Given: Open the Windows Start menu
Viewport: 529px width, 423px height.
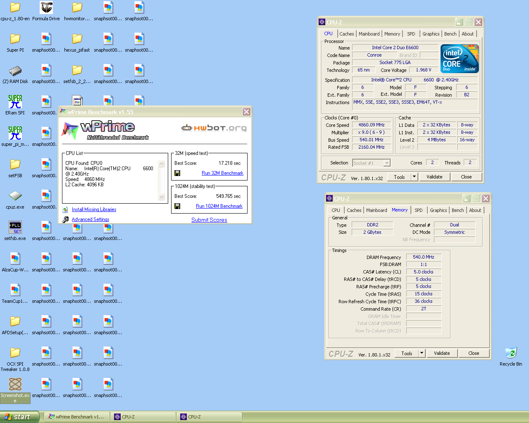Looking at the screenshot, I should click(19, 417).
